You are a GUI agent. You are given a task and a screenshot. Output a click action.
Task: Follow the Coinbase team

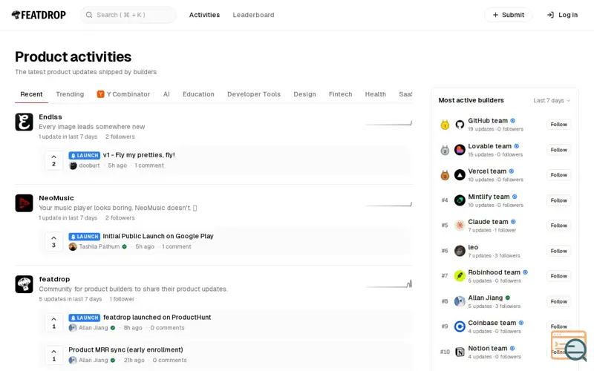click(x=559, y=326)
